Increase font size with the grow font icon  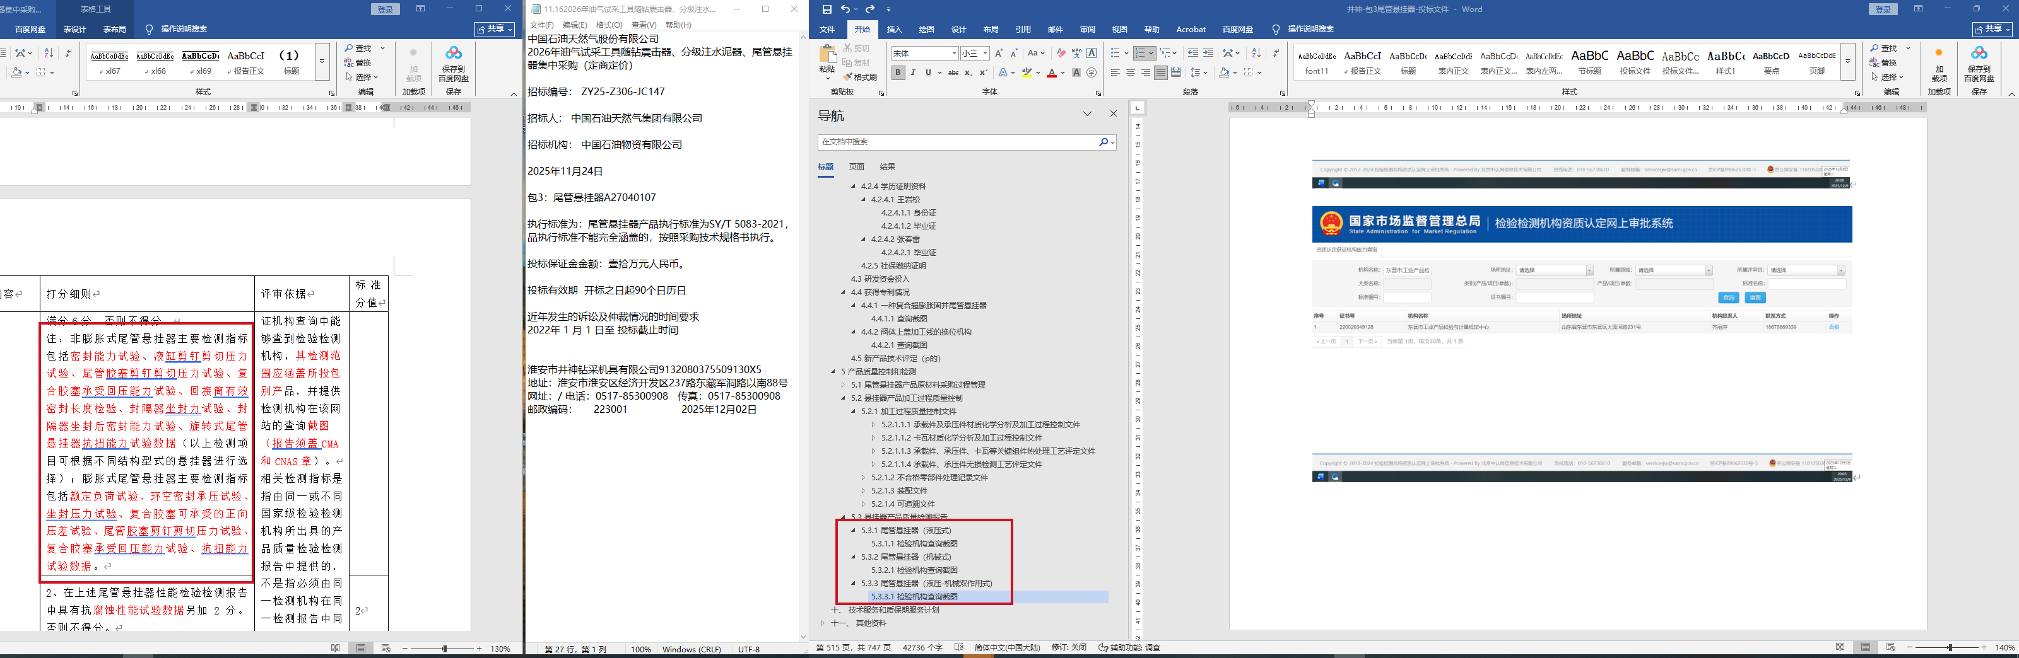tap(999, 54)
